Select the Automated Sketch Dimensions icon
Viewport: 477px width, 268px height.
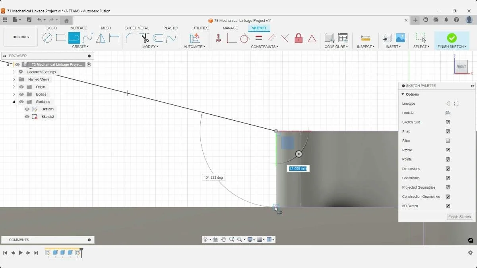(194, 38)
